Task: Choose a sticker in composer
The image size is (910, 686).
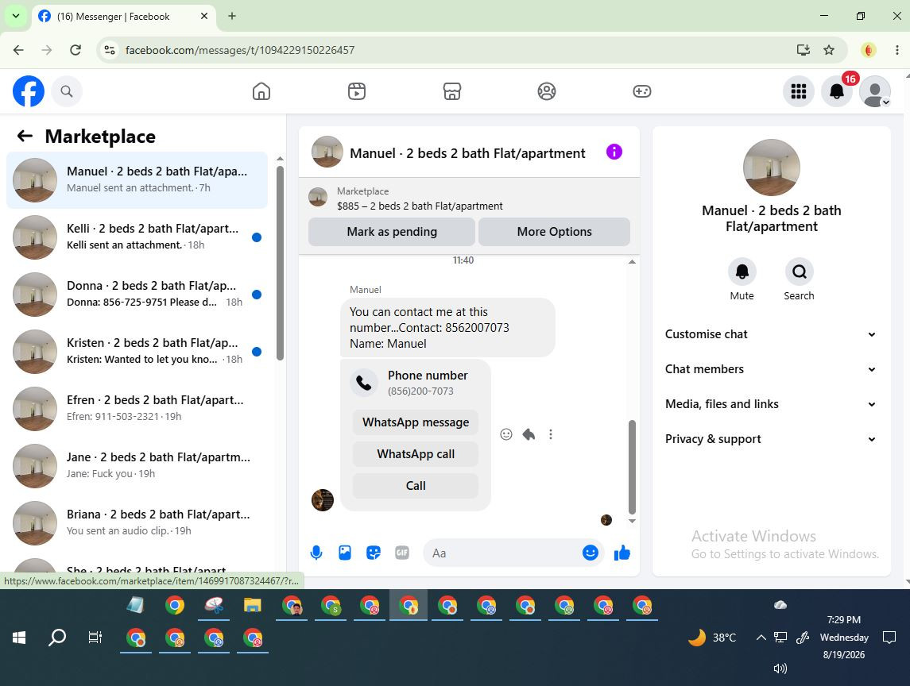Action: pos(374,553)
